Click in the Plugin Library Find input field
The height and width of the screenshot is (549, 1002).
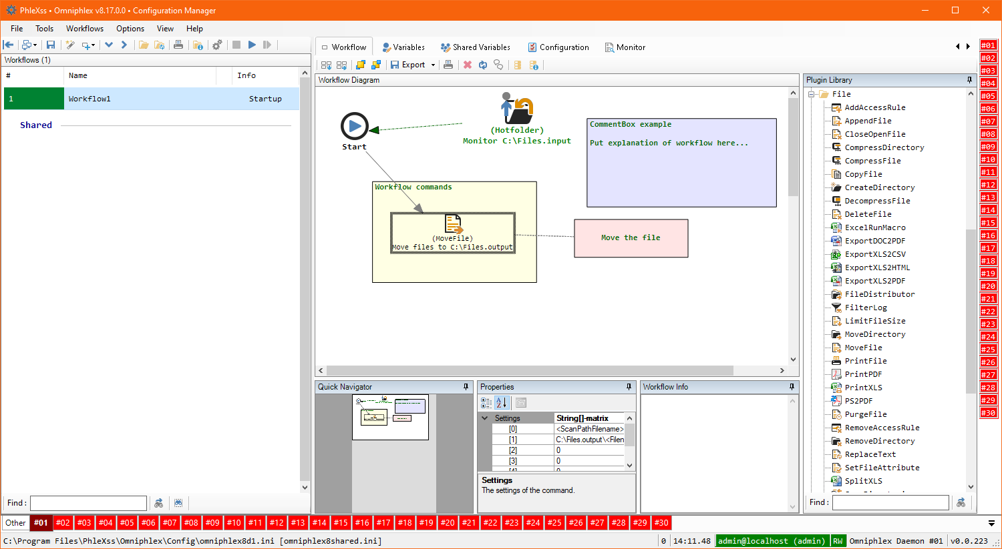(x=890, y=502)
